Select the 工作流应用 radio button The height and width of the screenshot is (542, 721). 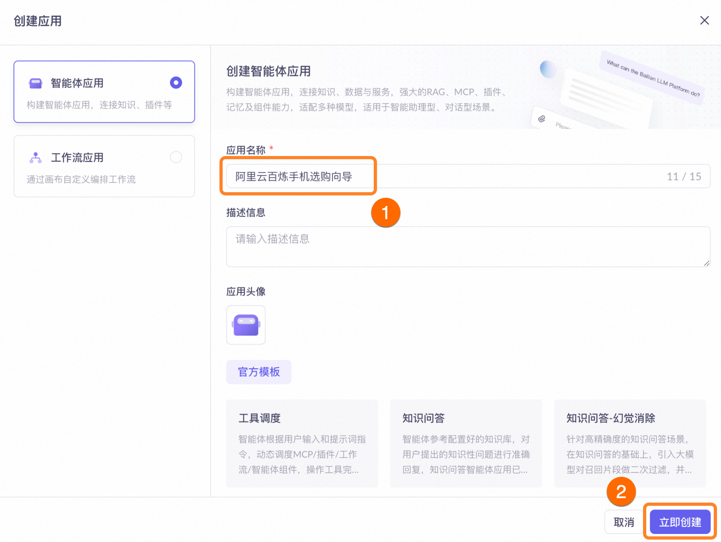point(176,157)
